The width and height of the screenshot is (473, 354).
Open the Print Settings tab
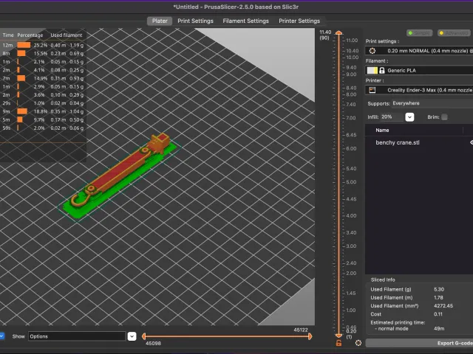pyautogui.click(x=195, y=21)
